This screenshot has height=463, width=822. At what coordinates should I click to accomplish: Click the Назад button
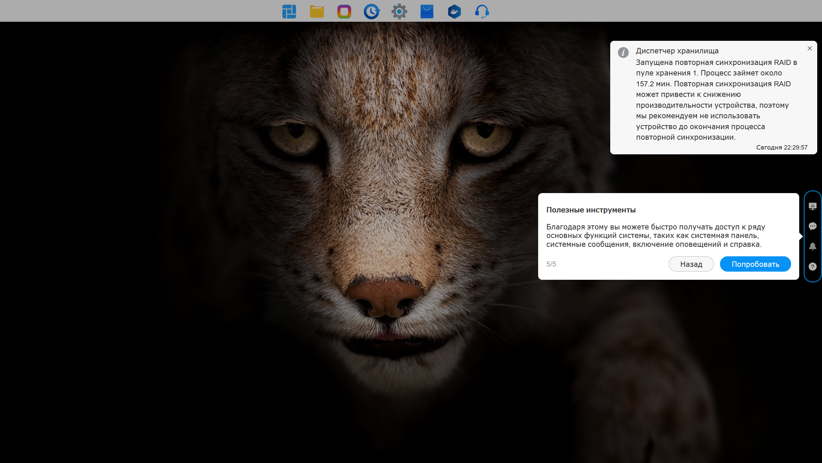click(691, 264)
